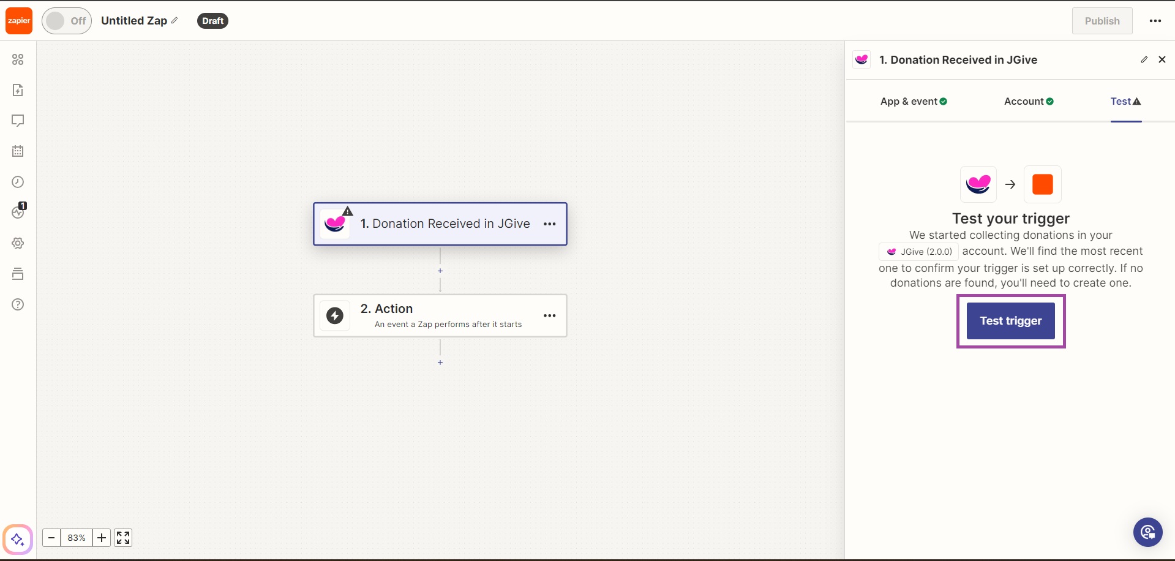Open the status sidebar icon with badge 1
Viewport: 1175px width, 561px height.
pyautogui.click(x=18, y=211)
